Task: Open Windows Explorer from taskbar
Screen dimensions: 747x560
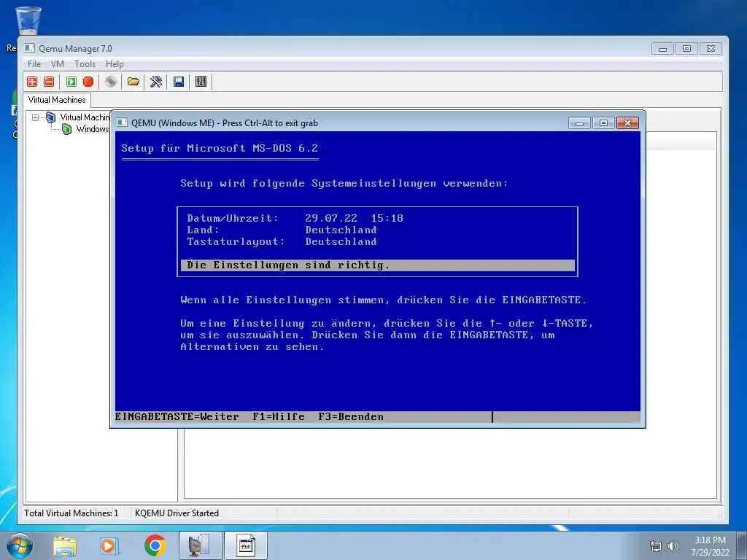Action: 65,545
